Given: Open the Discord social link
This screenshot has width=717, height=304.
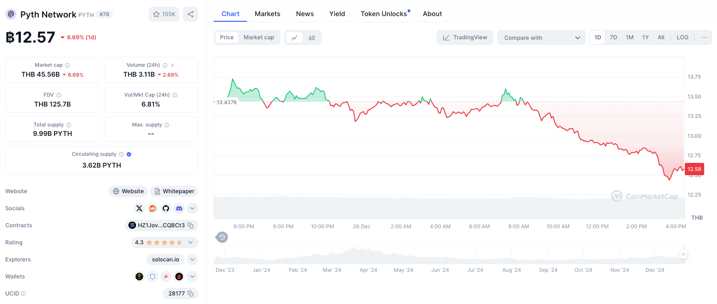Looking at the screenshot, I should pos(179,208).
